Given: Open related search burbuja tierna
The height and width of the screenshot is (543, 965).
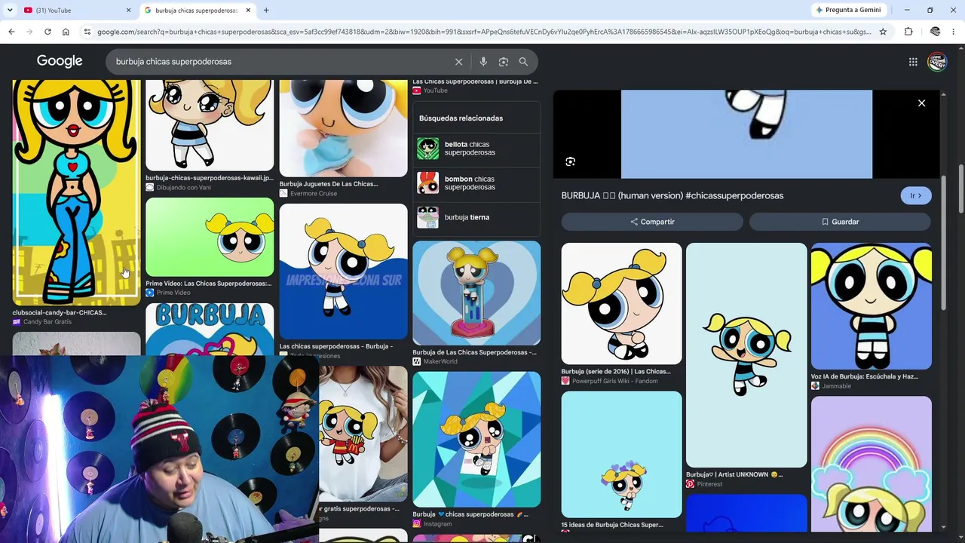Looking at the screenshot, I should click(476, 217).
